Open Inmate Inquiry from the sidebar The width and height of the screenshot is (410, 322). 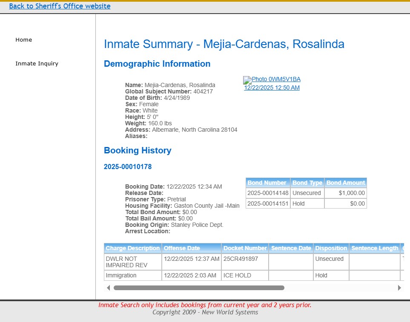[37, 64]
